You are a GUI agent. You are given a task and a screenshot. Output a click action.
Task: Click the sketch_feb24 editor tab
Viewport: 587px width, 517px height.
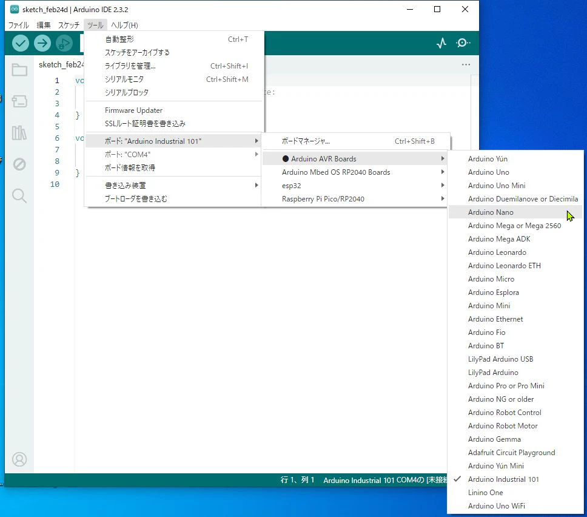click(x=61, y=65)
